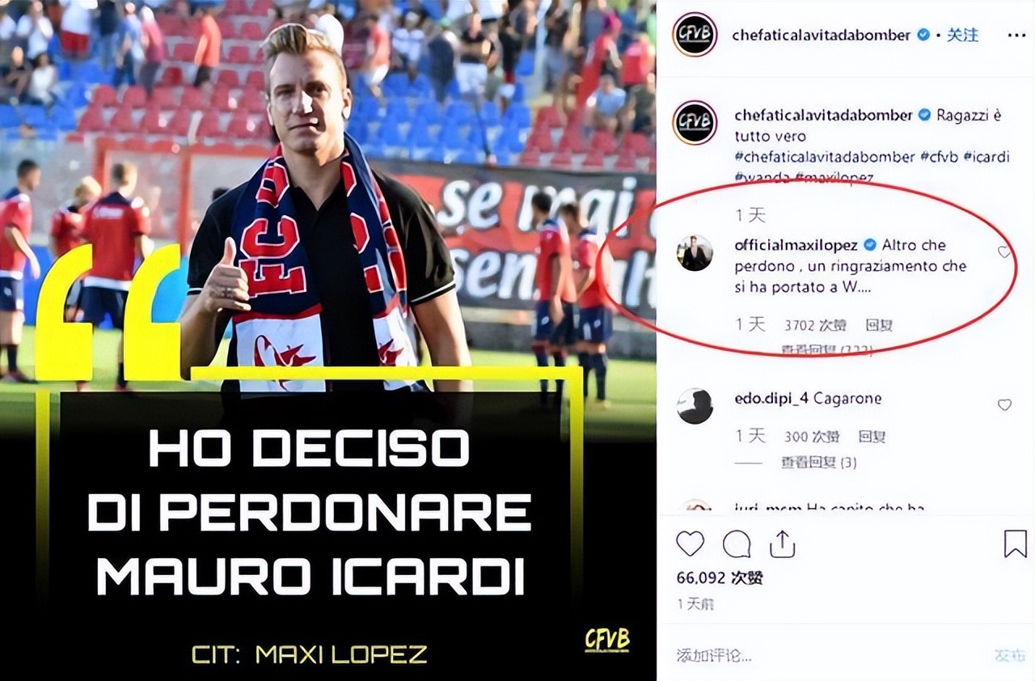Like the post with the heart icon
The height and width of the screenshot is (681, 1035).
pos(690,544)
